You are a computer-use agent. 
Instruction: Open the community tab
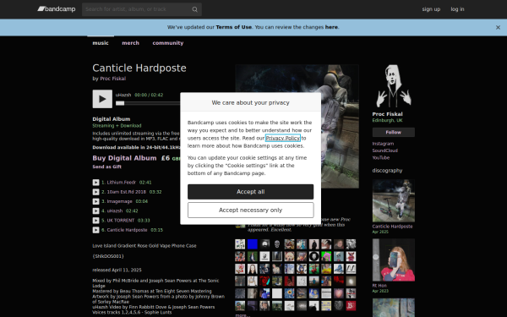point(168,43)
